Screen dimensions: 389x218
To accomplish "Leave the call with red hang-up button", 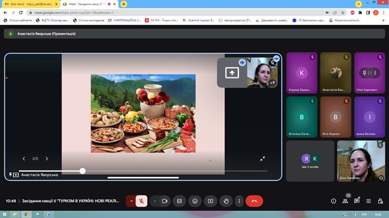I will point(254,201).
